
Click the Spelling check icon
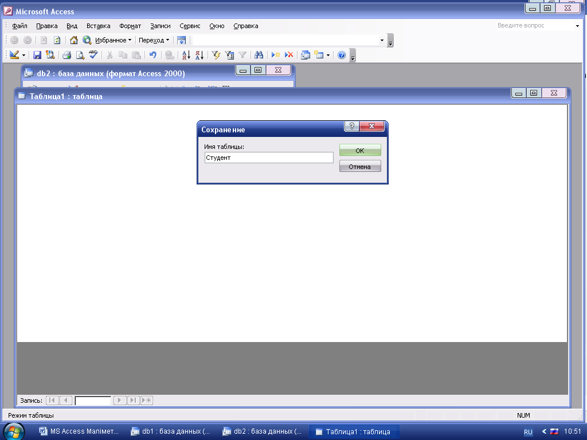(93, 55)
